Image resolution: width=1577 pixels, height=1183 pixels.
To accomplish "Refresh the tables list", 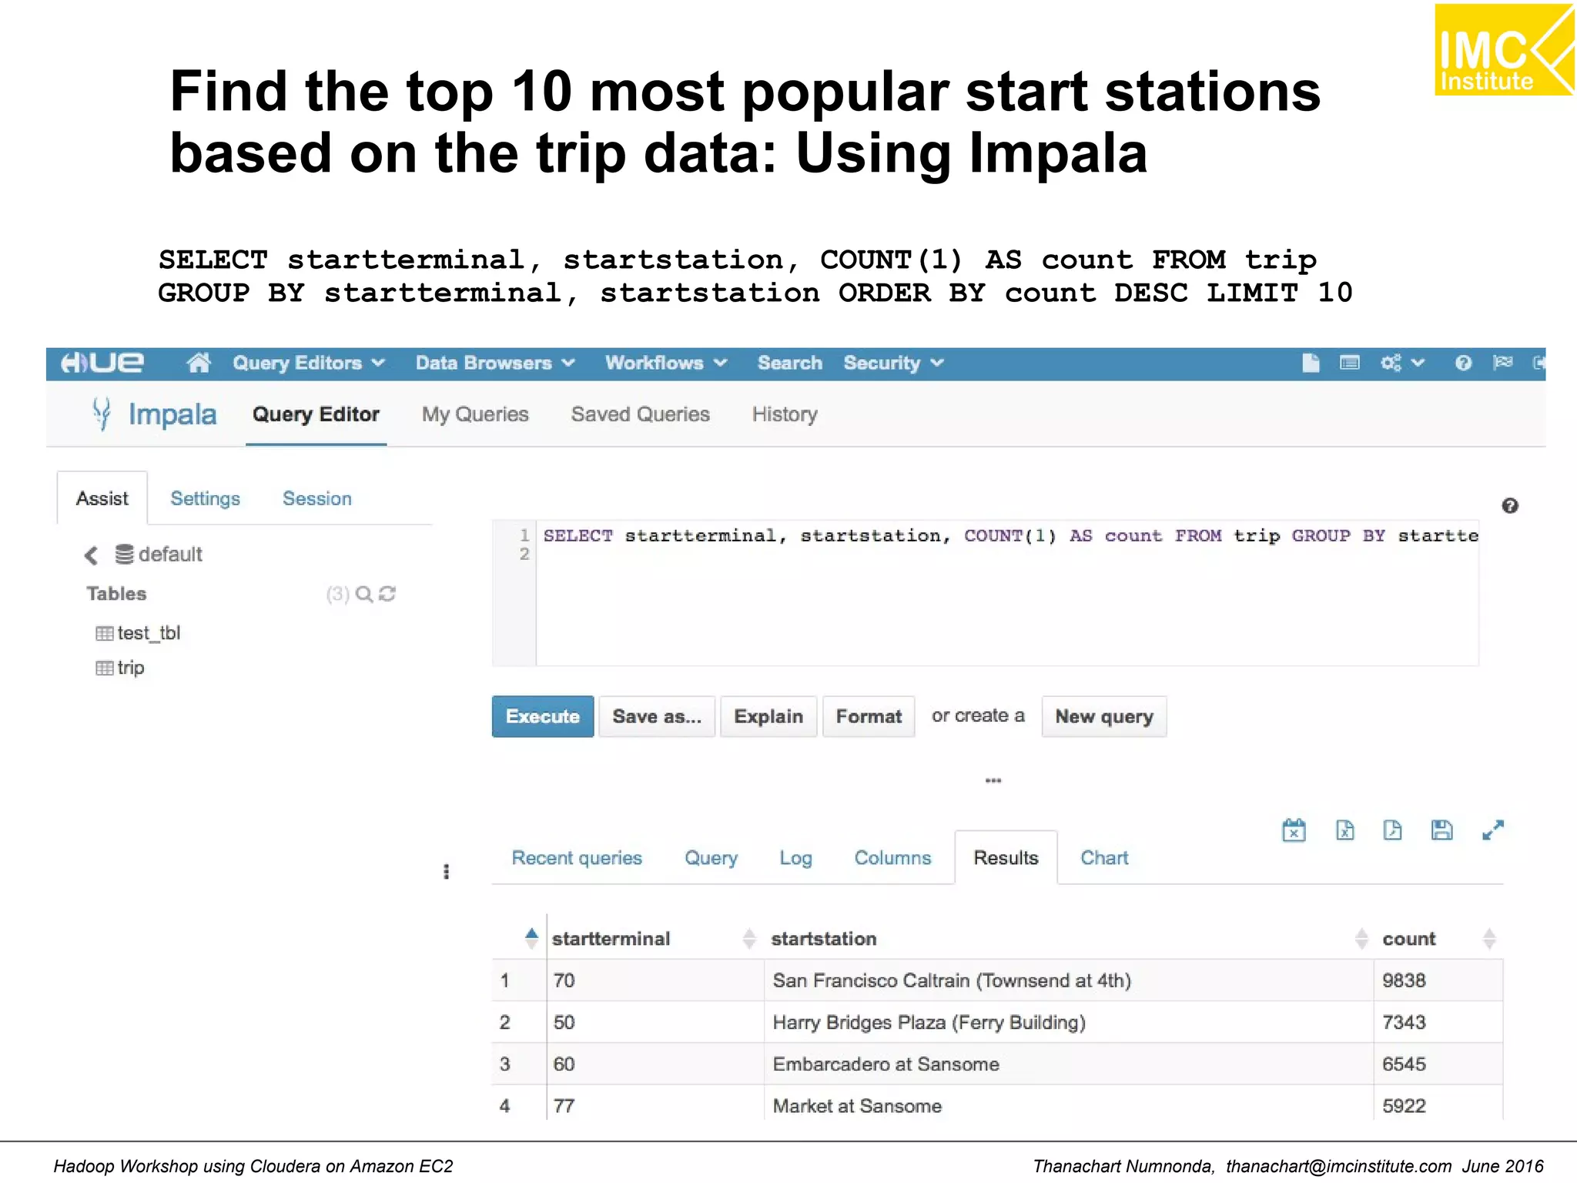I will tap(387, 594).
